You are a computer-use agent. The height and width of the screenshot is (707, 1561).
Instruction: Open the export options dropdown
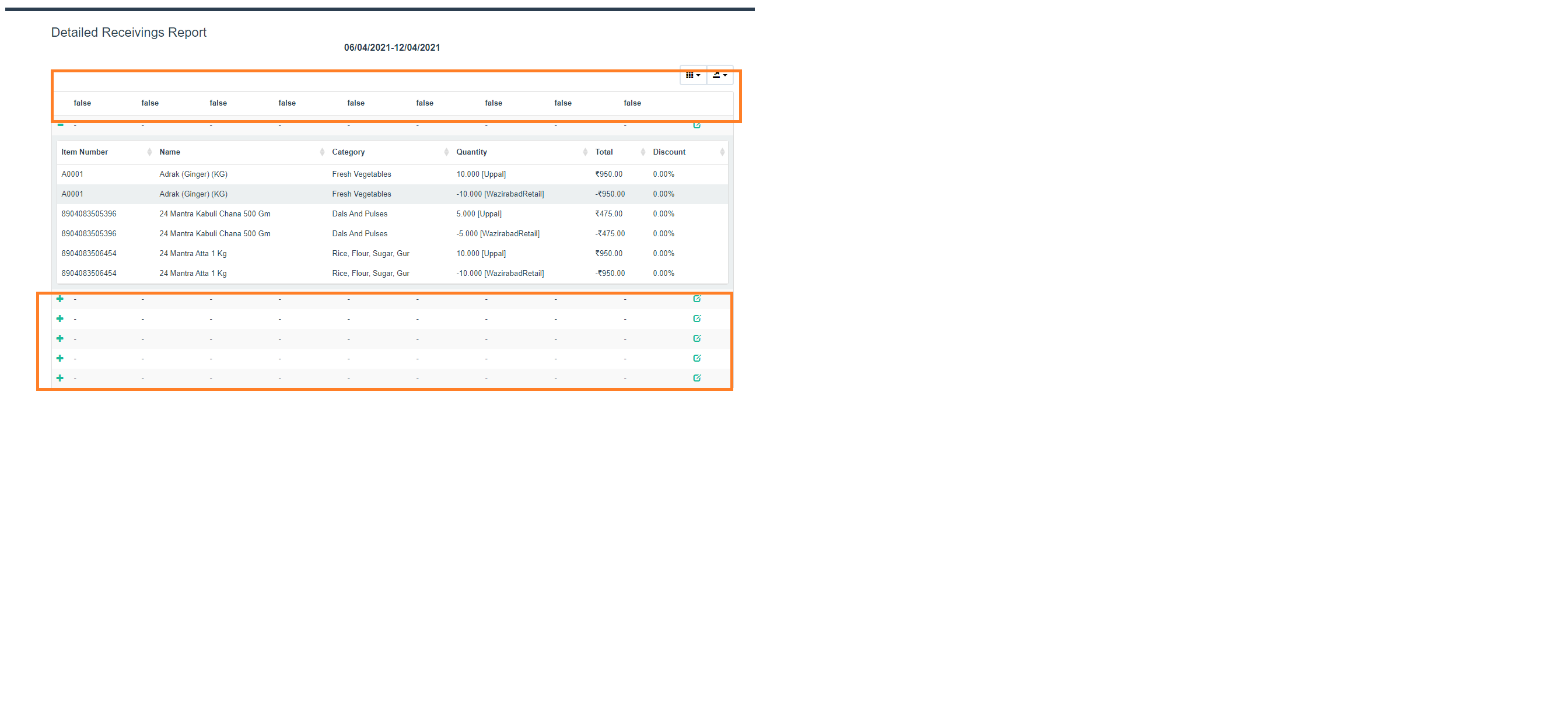pyautogui.click(x=720, y=76)
